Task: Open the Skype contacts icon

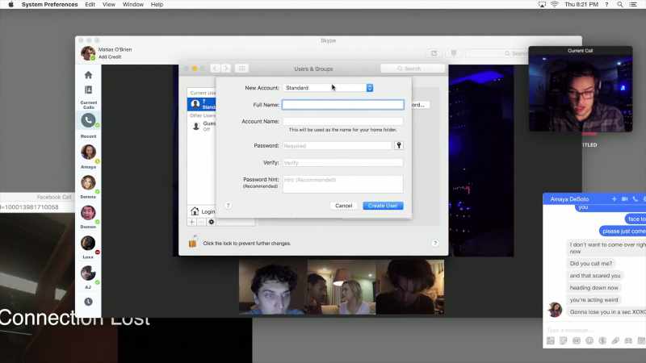Action: click(x=88, y=90)
